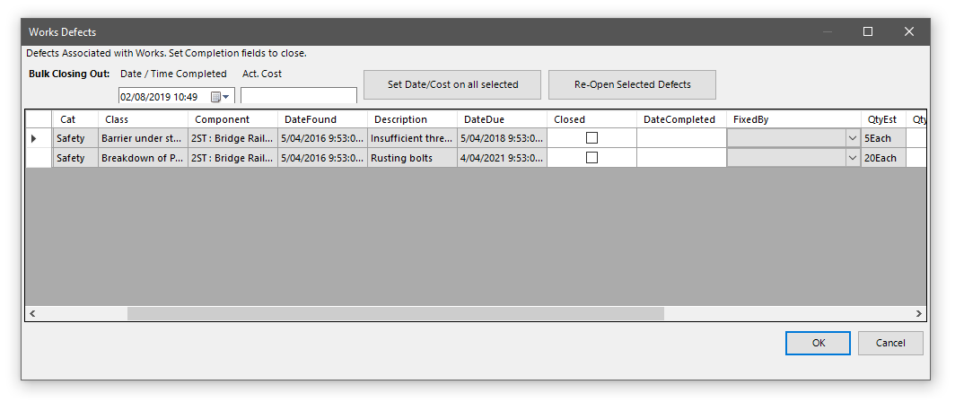Open the calendar picker for Date Completed
Viewport: 955px width, 402px height.
coord(220,97)
